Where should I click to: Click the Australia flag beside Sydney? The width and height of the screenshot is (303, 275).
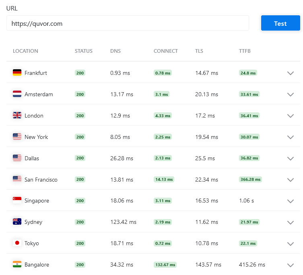(x=17, y=221)
